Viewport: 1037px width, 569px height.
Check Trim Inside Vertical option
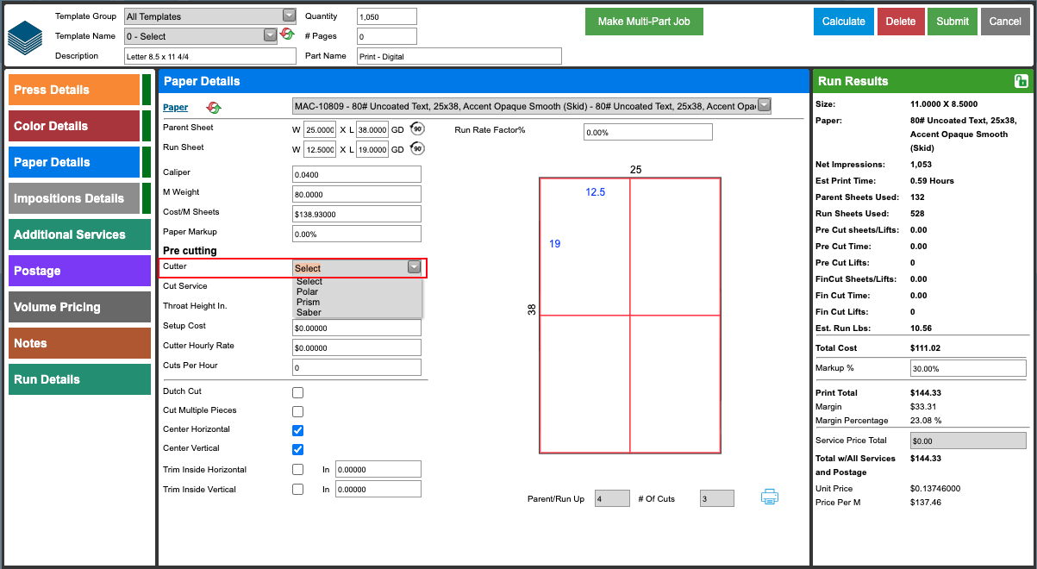tap(297, 489)
